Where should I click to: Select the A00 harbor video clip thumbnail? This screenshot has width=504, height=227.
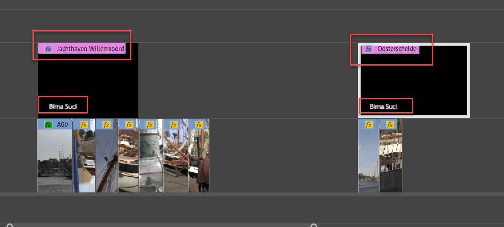point(55,156)
